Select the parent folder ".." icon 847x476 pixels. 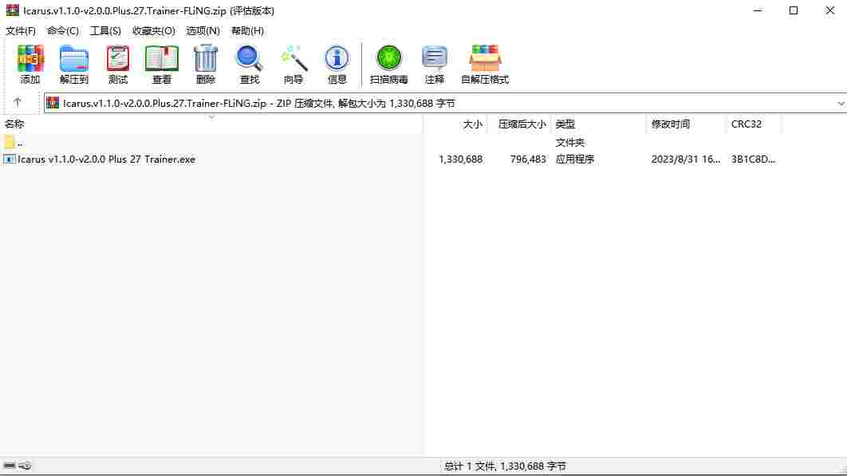tap(10, 142)
